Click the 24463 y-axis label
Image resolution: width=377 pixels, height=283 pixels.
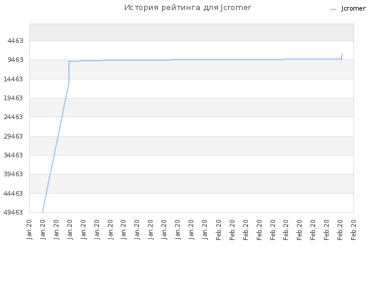[x=13, y=117]
